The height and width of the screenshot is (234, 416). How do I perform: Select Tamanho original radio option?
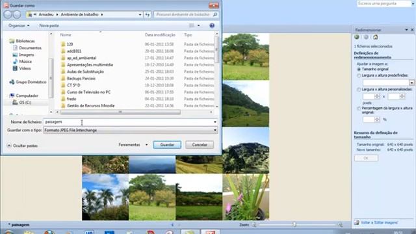[x=359, y=70]
